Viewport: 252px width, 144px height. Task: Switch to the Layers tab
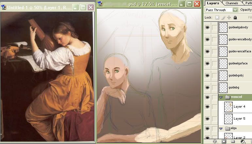tap(213, 3)
